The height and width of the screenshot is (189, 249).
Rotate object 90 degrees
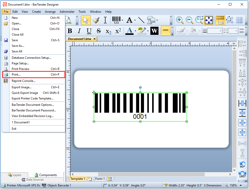pyautogui.click(x=242, y=165)
